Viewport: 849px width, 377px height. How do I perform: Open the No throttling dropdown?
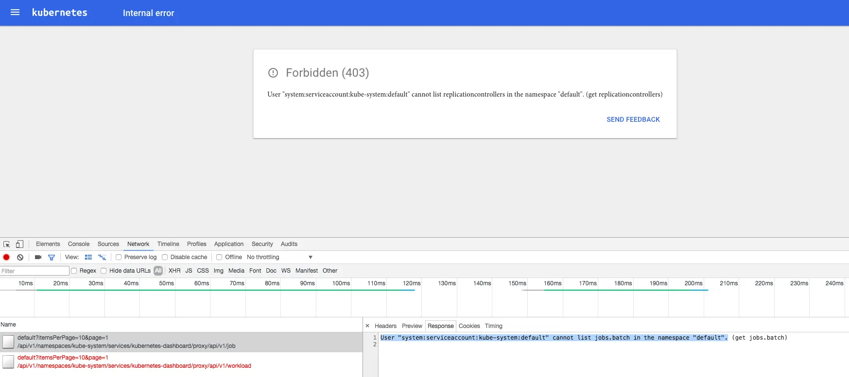[280, 257]
